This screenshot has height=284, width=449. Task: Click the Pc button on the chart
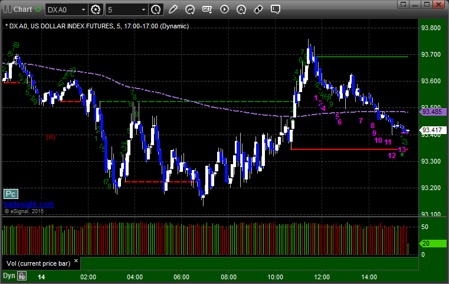(11, 194)
